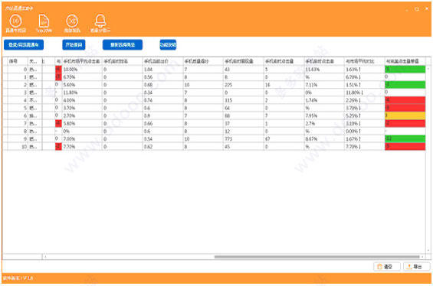Click the small blue 功能说明 button
433x286 pixels.
click(168, 45)
